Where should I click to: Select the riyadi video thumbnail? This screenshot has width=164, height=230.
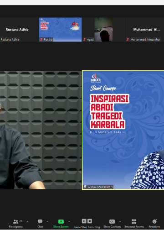pos(103,29)
